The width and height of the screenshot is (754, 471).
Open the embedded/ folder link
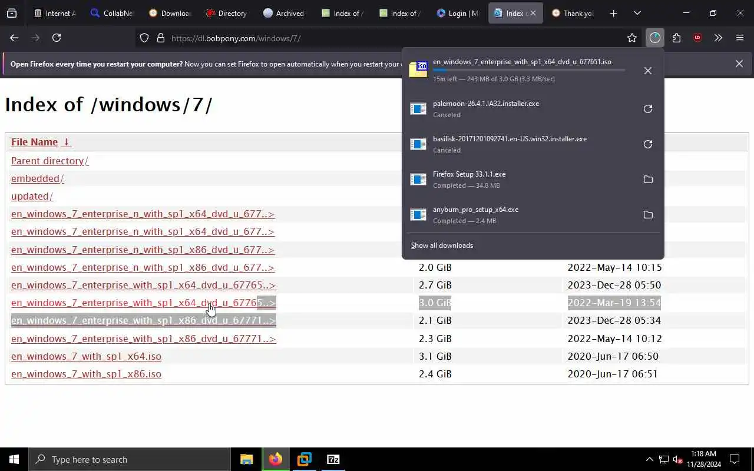pos(37,178)
